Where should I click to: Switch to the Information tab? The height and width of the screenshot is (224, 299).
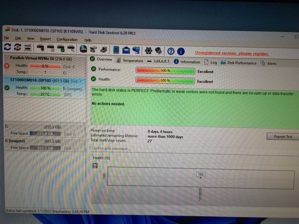[x=187, y=62]
